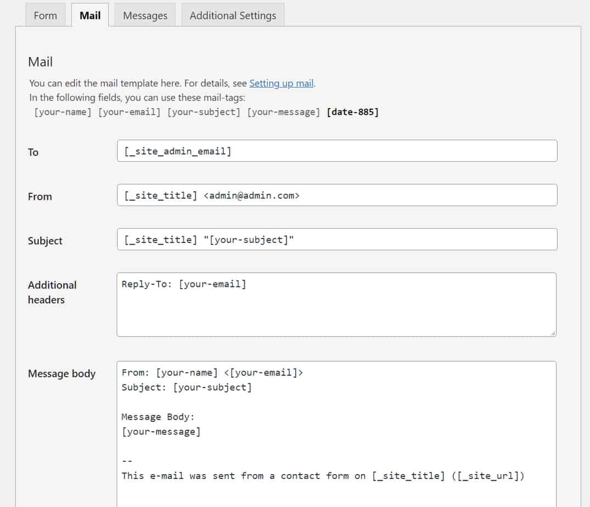Click the 'Message body' label
590x507 pixels.
point(61,374)
